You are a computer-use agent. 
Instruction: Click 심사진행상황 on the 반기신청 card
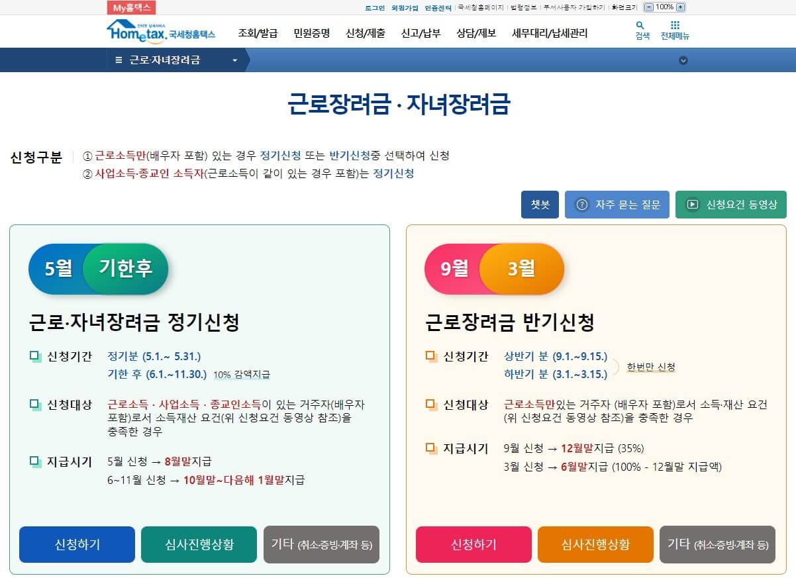coord(595,544)
